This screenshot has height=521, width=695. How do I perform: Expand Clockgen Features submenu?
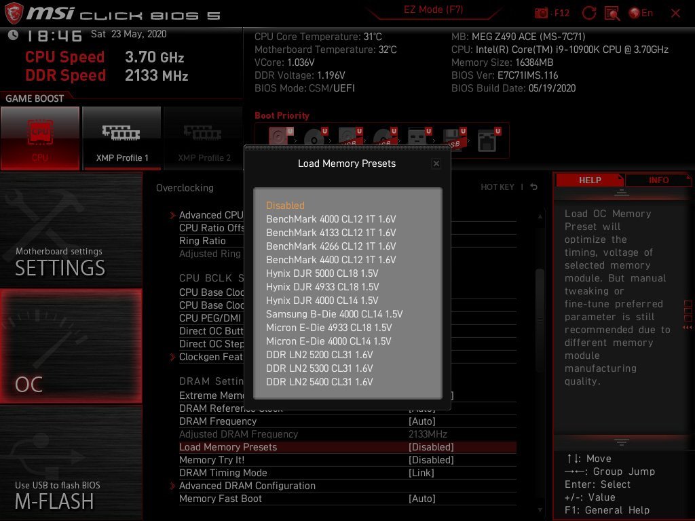[x=211, y=357]
